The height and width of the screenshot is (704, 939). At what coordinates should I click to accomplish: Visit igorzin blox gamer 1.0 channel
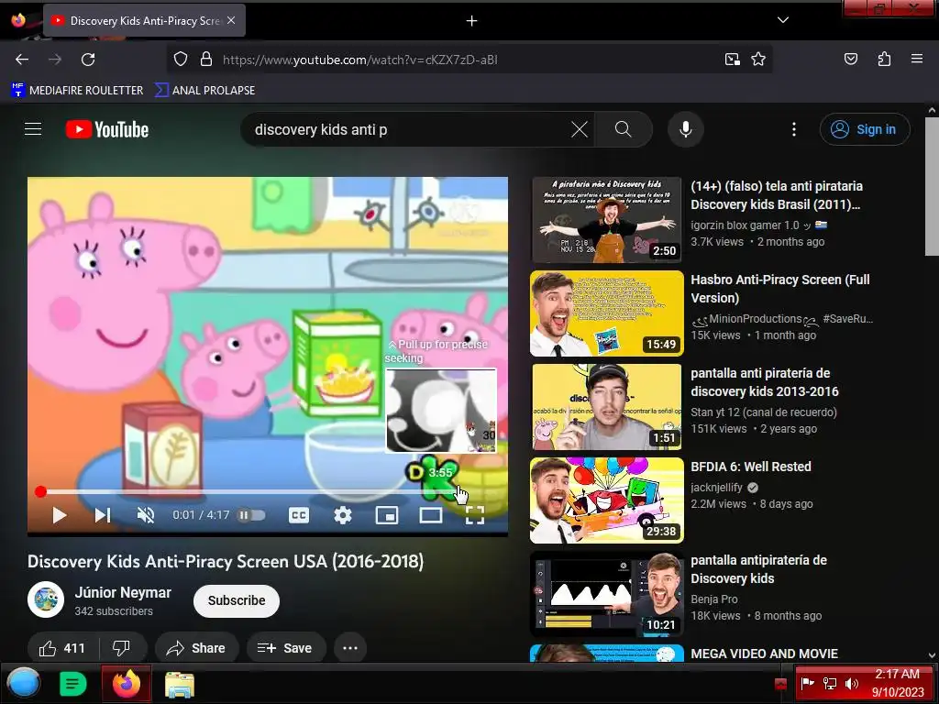(745, 225)
